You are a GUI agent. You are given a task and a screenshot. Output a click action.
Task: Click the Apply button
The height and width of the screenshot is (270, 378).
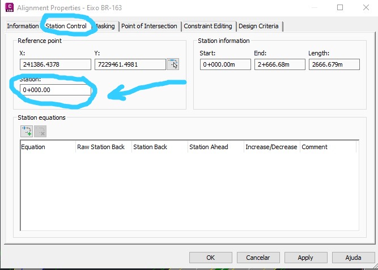click(x=305, y=258)
